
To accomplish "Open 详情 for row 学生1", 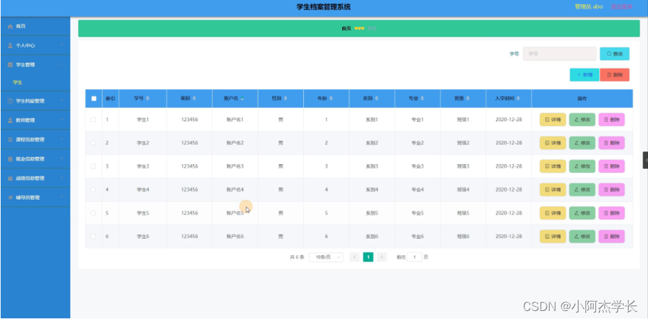I will [552, 119].
